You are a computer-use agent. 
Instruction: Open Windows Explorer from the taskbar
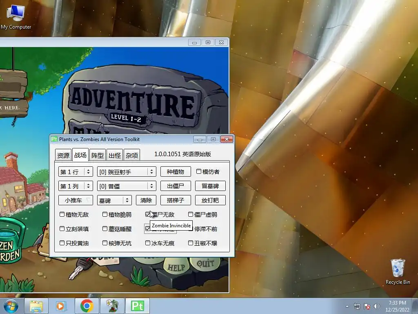point(36,306)
